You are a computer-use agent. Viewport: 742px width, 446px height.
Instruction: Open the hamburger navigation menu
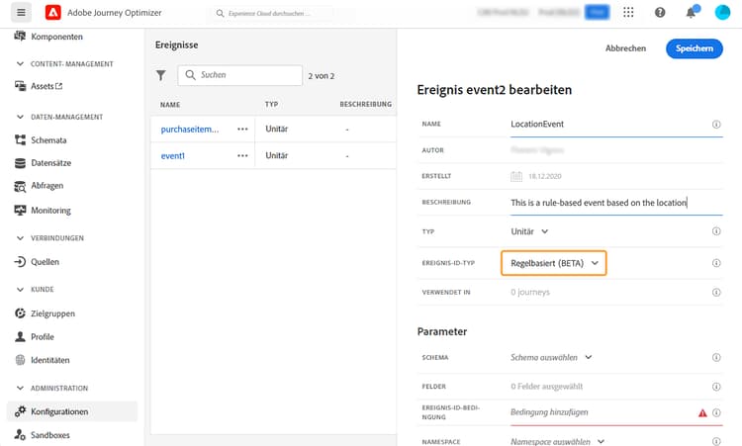pyautogui.click(x=22, y=13)
